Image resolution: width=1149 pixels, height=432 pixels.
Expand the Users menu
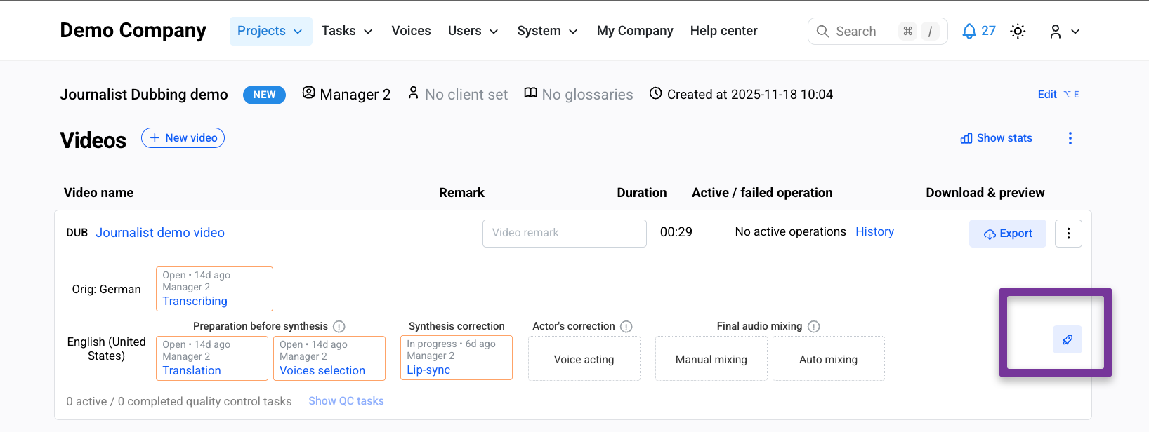click(473, 31)
